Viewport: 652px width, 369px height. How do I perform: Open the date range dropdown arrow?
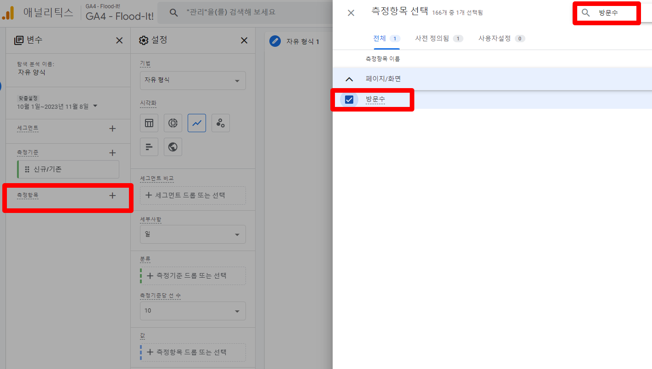point(95,106)
